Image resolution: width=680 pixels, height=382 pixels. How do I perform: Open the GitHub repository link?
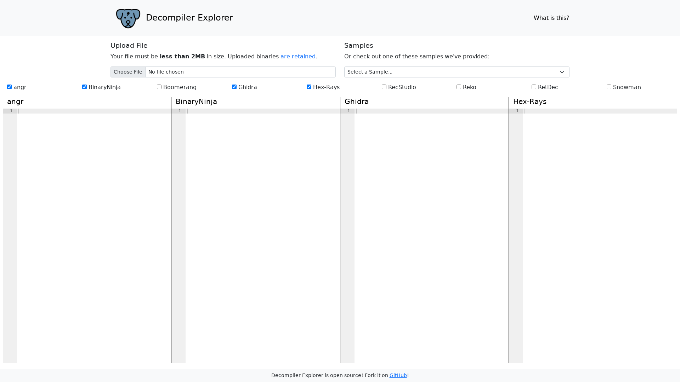tap(398, 375)
